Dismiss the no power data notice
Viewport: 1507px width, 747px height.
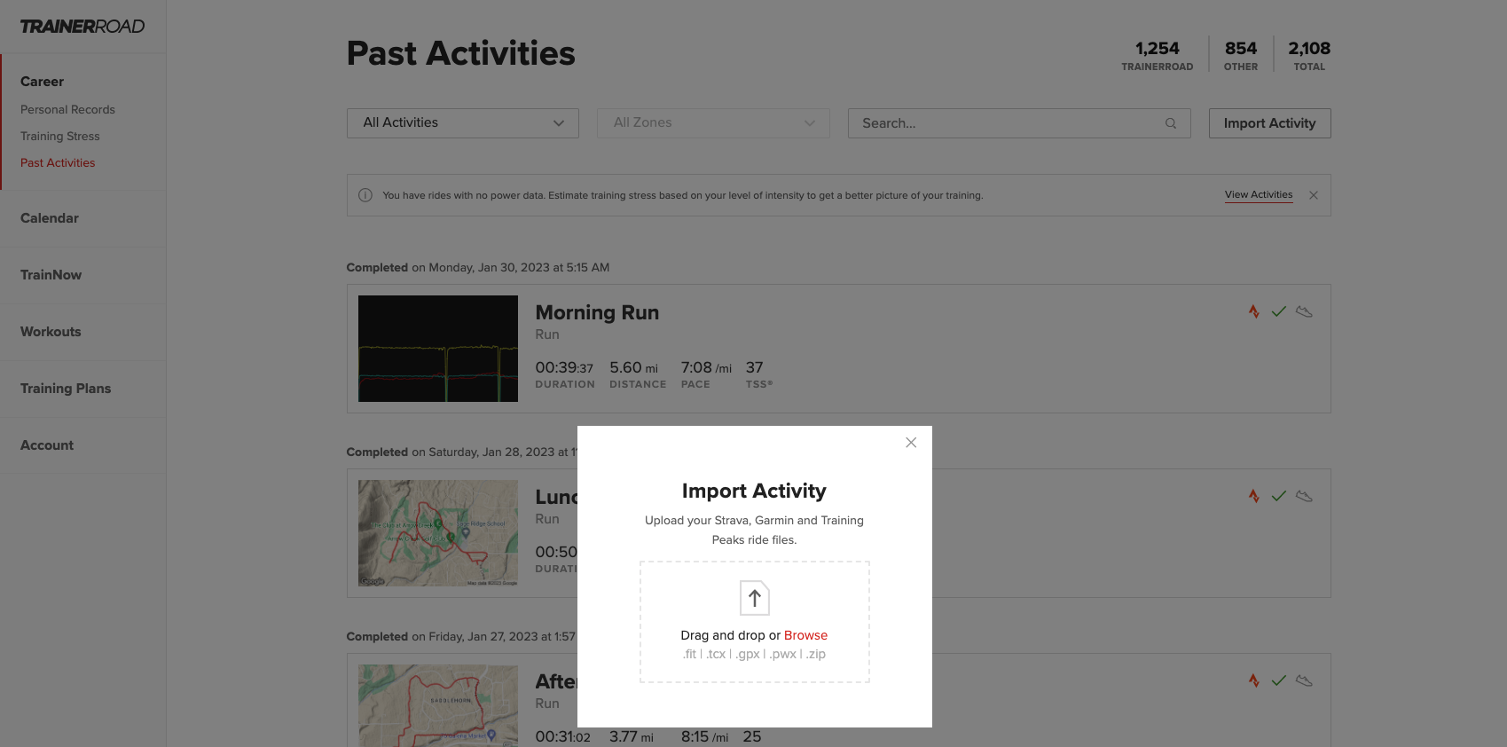pyautogui.click(x=1314, y=195)
